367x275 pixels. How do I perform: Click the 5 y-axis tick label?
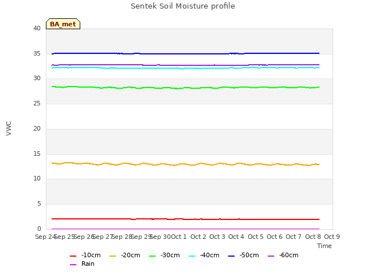[x=39, y=204]
